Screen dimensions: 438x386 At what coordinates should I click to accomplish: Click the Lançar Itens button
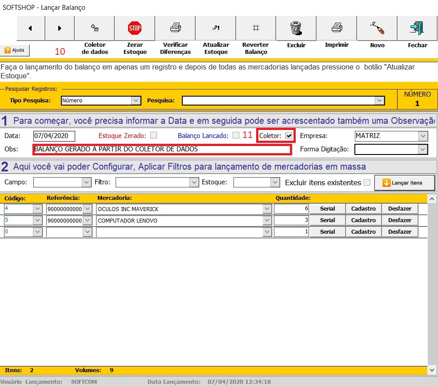404,183
